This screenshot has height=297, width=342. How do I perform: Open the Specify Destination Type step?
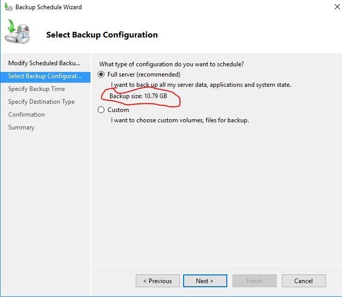pos(42,102)
